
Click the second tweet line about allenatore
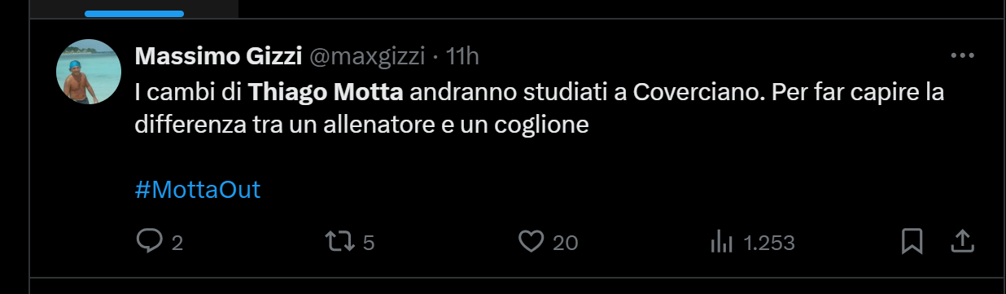[x=361, y=125]
